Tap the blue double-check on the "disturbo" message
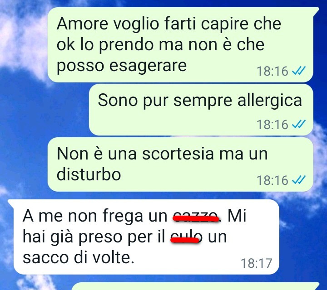The width and height of the screenshot is (327, 290). click(x=299, y=180)
